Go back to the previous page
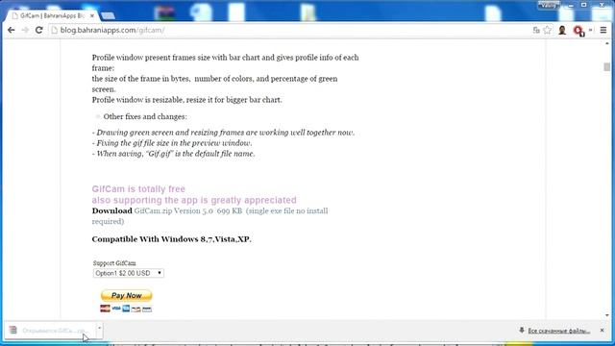 pos(11,30)
